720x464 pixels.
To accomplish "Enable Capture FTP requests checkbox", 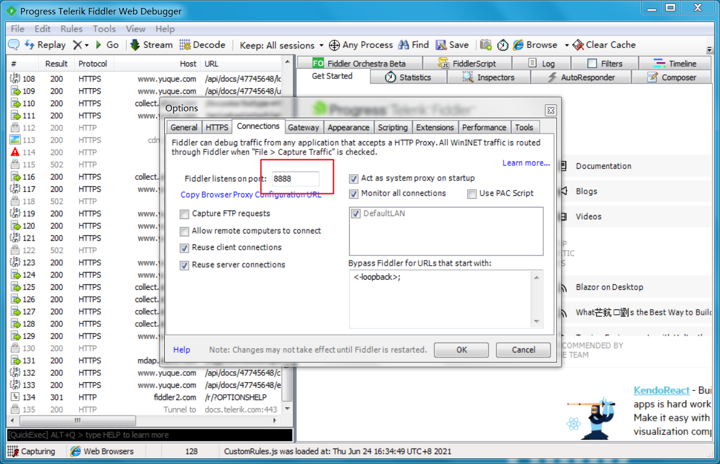I will (184, 214).
